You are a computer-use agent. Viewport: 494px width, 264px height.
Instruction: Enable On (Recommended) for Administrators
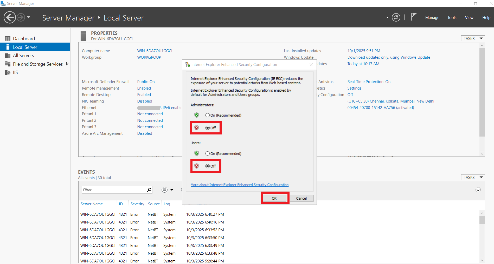pos(207,115)
